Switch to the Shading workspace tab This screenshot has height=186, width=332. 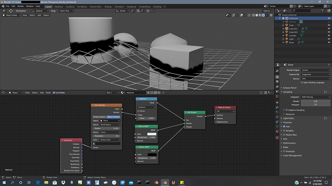(108, 7)
